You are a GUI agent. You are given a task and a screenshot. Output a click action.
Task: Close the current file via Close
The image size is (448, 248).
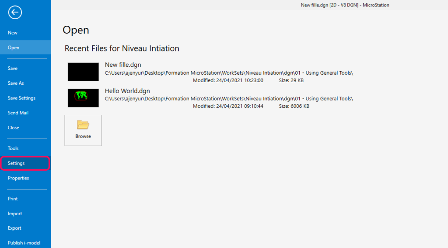point(25,127)
